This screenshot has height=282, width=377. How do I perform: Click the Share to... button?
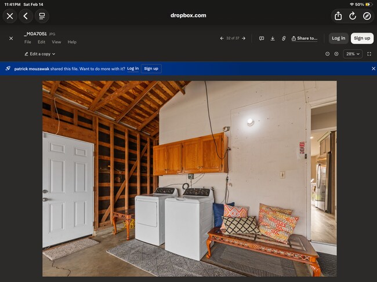(x=304, y=38)
